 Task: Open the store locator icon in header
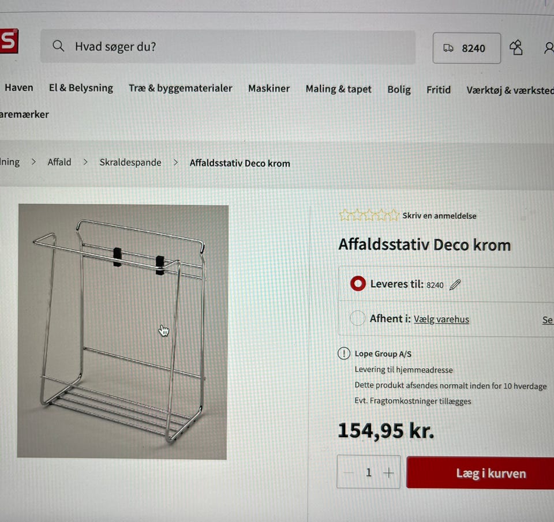(x=516, y=47)
